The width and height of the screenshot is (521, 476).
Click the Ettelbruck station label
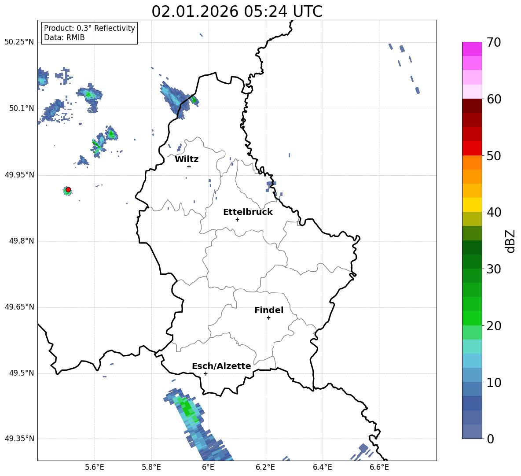click(248, 212)
